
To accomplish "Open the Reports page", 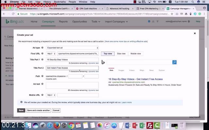I will 63,21.
